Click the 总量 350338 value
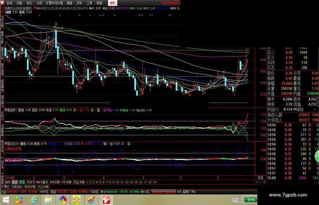 287,88
